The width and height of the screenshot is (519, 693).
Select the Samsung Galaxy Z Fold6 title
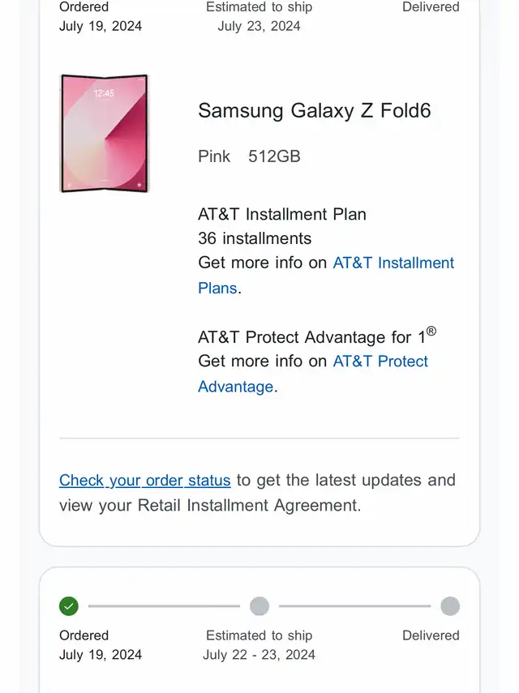pyautogui.click(x=315, y=110)
